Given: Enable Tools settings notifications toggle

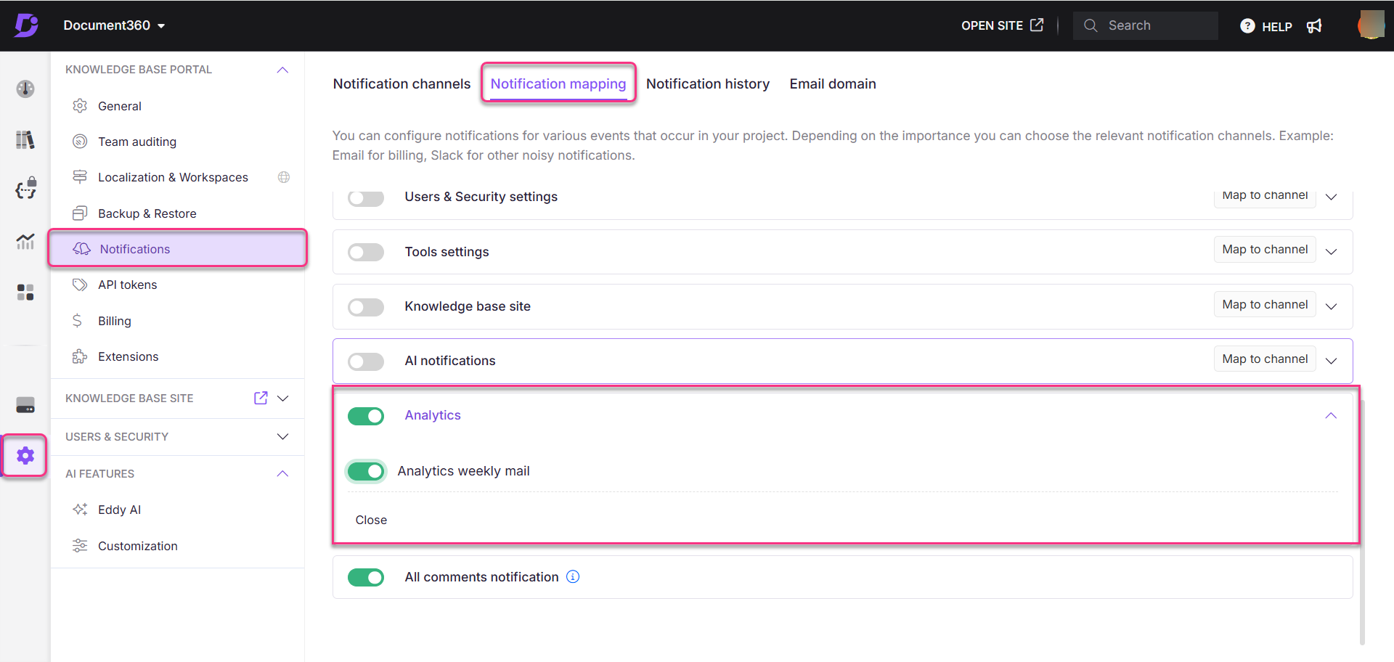Looking at the screenshot, I should 366,252.
